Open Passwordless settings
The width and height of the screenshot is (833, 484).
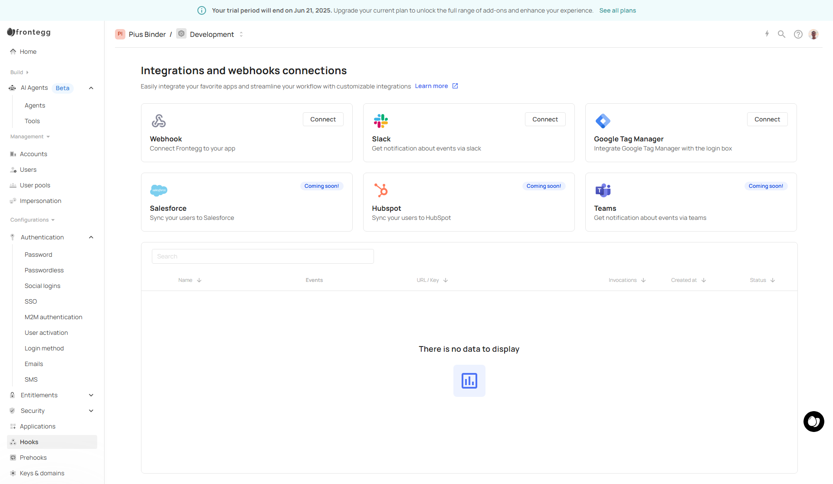44,270
